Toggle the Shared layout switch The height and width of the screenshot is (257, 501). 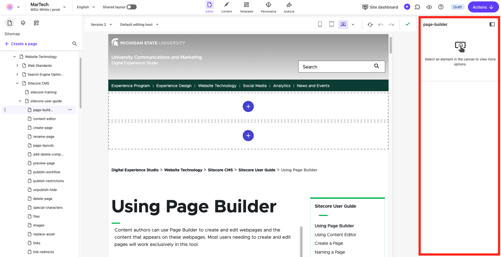click(132, 7)
